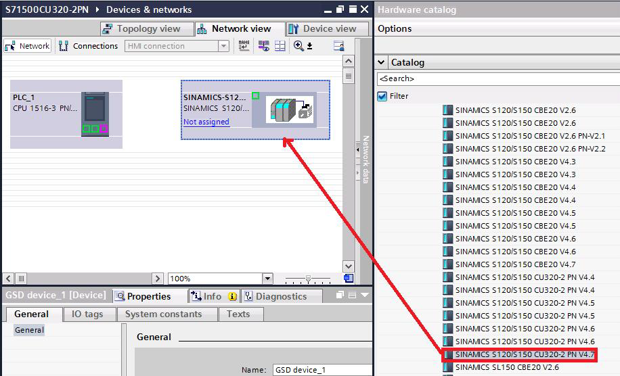Collapse the inspector window arrow
The width and height of the screenshot is (620, 376).
click(365, 295)
